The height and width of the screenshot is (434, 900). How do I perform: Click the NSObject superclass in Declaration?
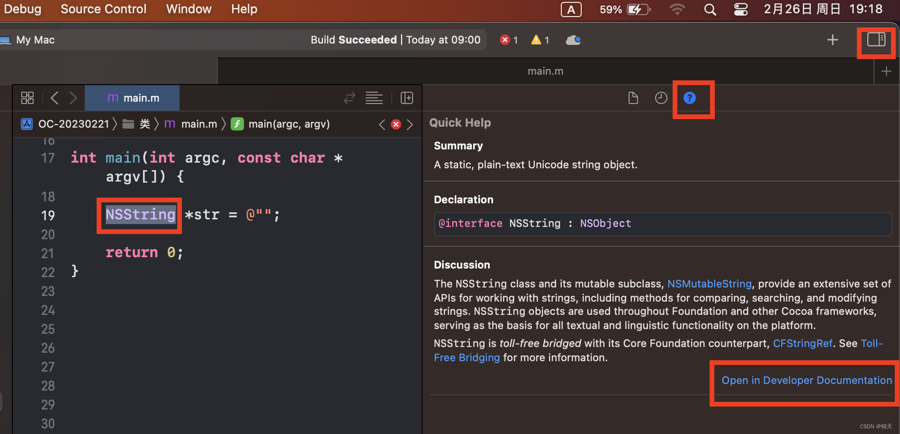pyautogui.click(x=605, y=223)
